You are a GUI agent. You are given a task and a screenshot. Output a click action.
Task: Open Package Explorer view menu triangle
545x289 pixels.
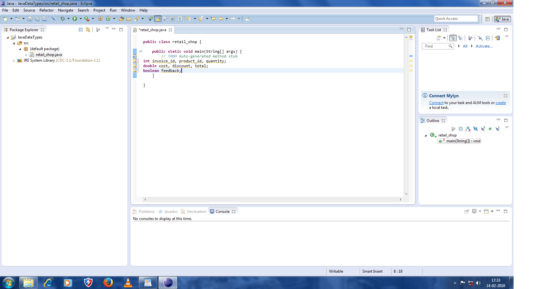107,29
